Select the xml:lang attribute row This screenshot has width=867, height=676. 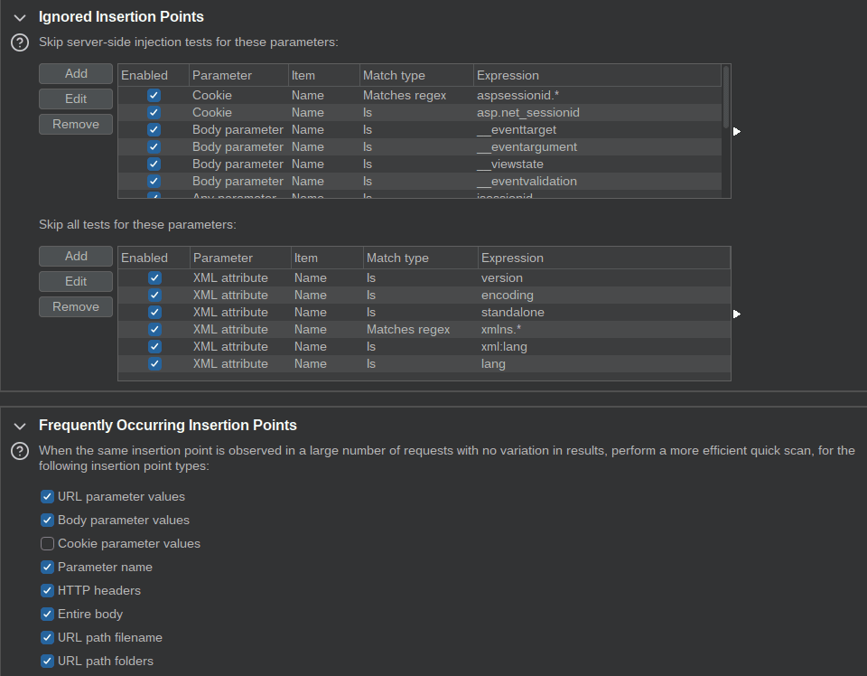click(504, 346)
